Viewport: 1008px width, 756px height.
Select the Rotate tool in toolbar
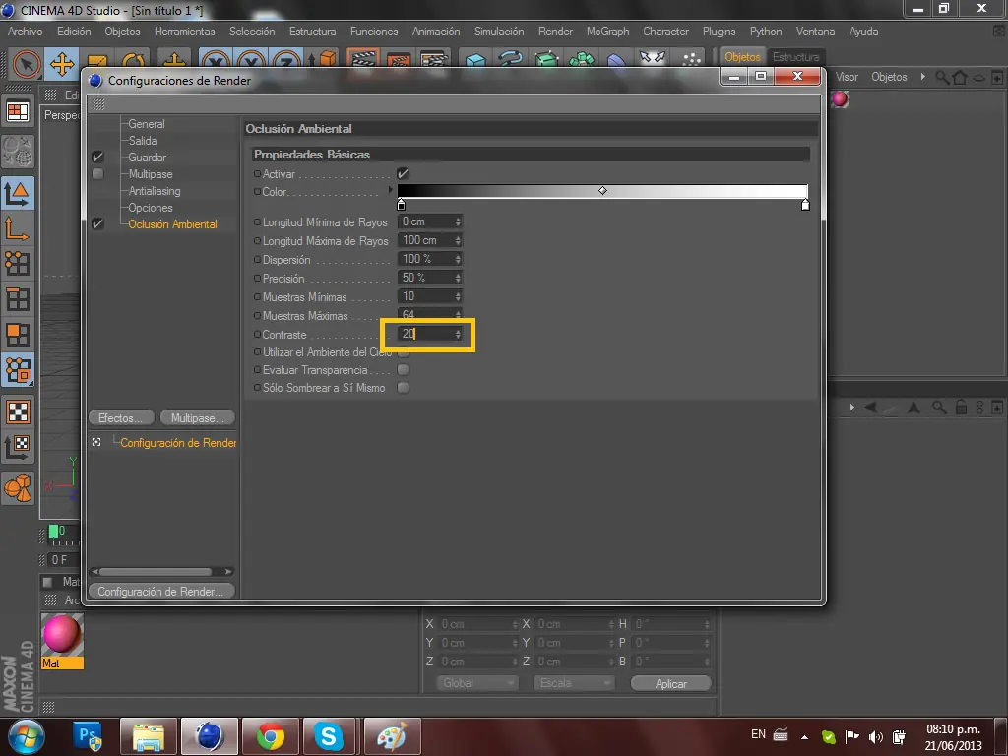(x=134, y=64)
